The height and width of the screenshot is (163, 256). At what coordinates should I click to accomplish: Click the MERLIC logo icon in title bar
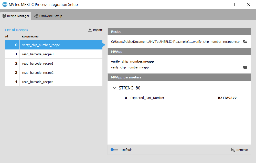(5, 5)
